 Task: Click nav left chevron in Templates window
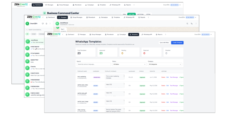(63, 35)
